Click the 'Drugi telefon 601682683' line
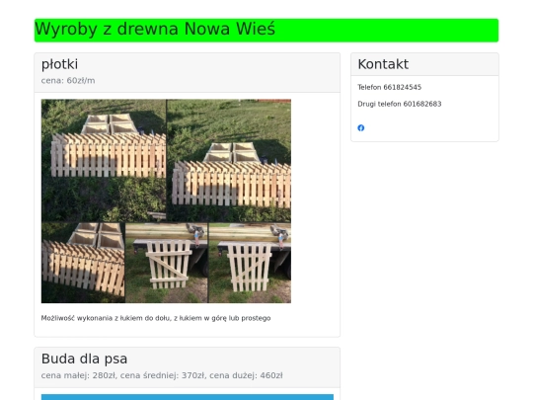Image resolution: width=533 pixels, height=400 pixels. click(400, 104)
